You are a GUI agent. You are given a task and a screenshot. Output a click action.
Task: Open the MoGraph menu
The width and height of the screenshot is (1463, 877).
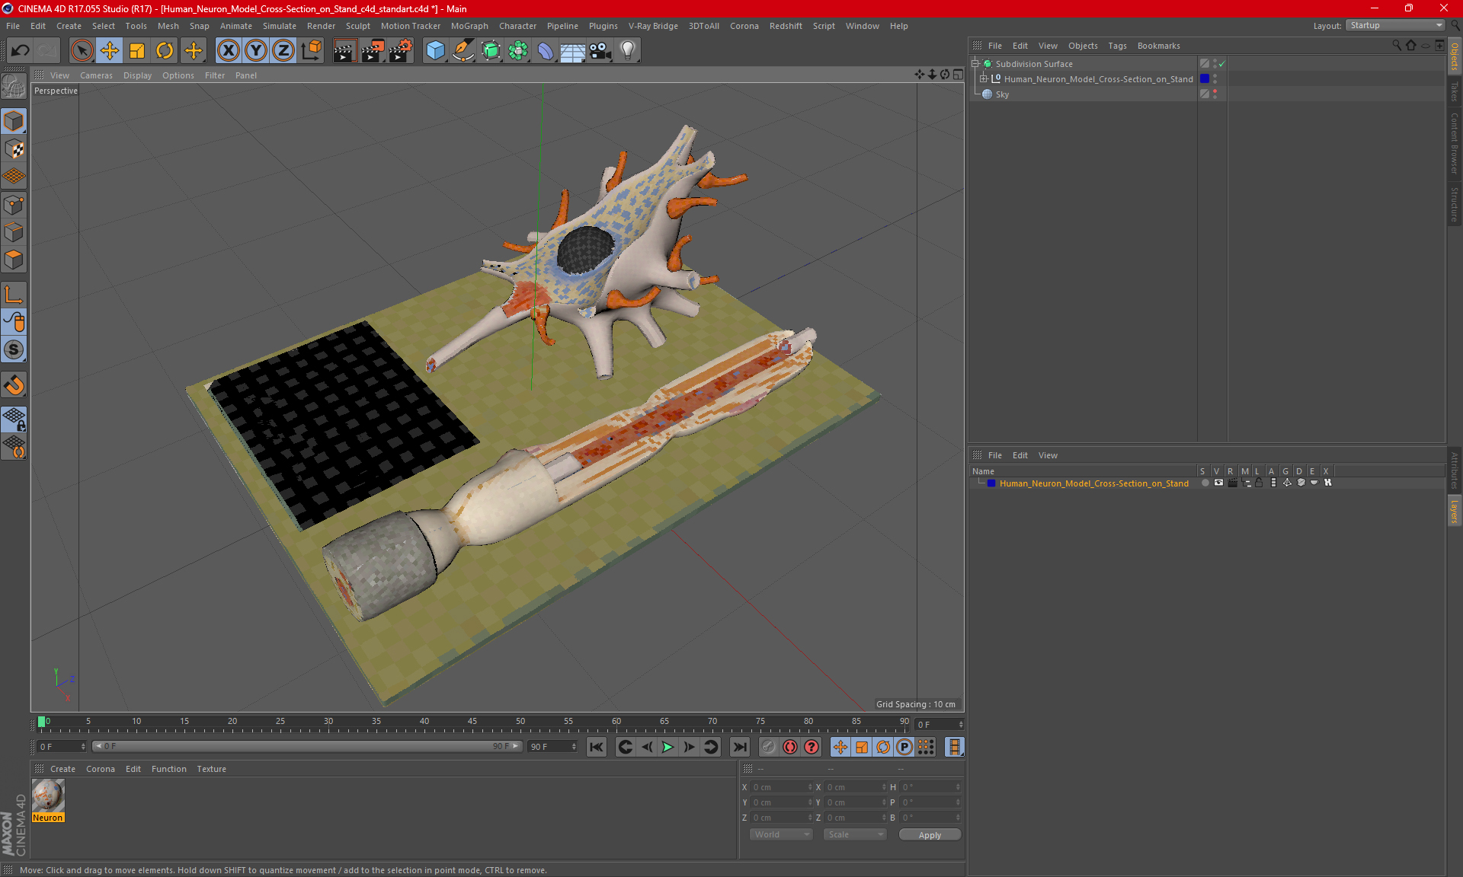[469, 26]
